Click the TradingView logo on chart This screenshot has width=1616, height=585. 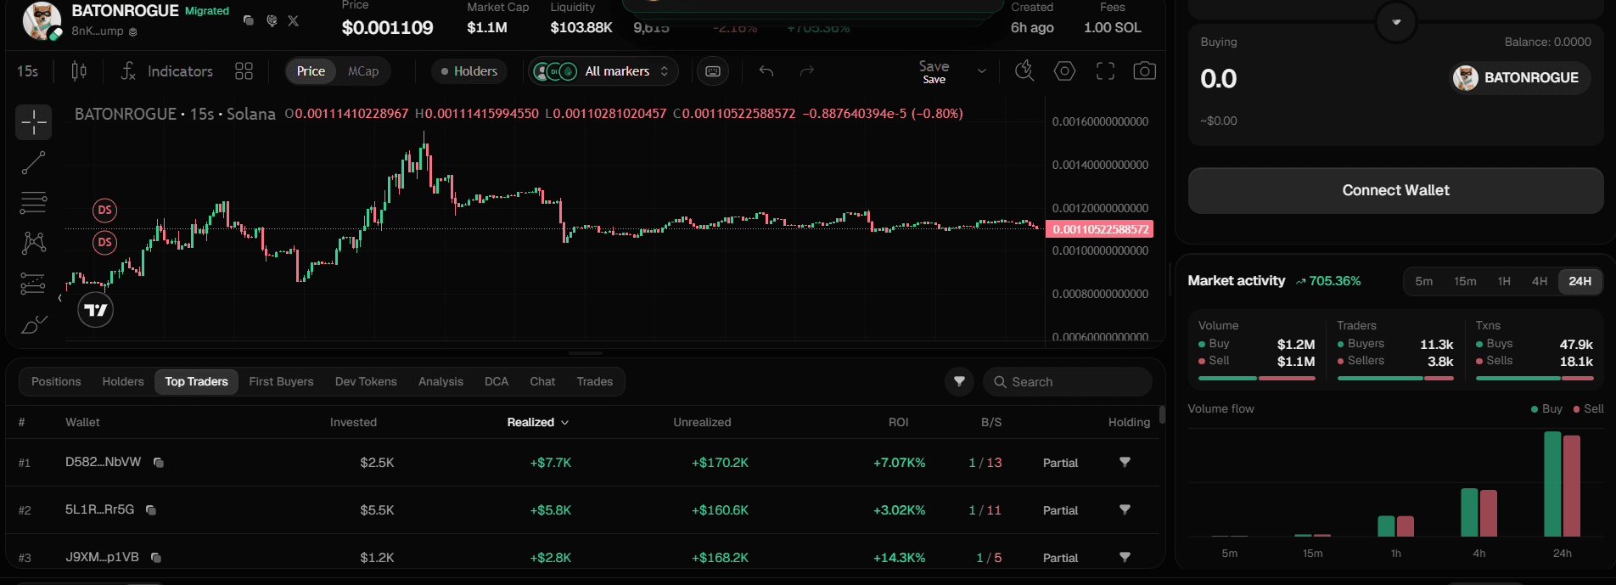point(96,310)
